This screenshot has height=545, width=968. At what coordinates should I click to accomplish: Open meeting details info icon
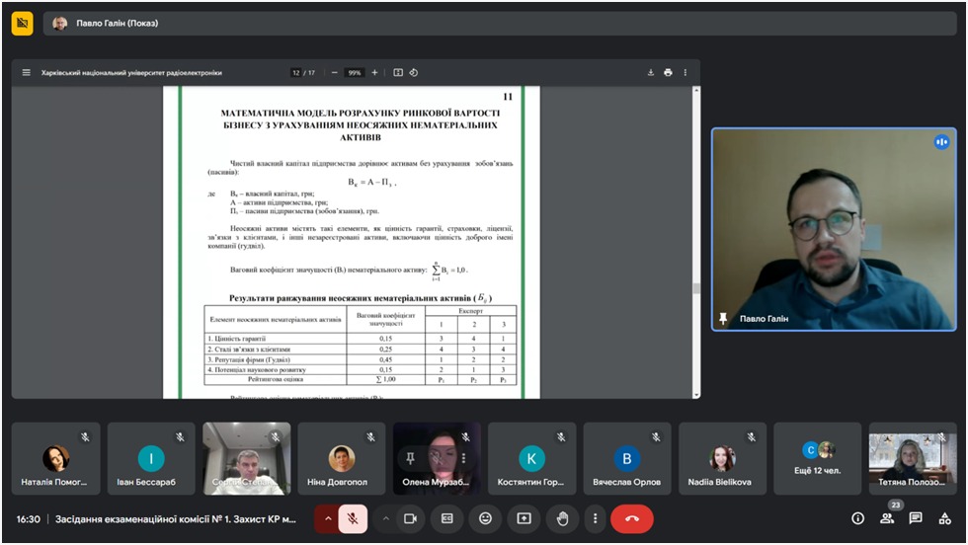pos(857,518)
